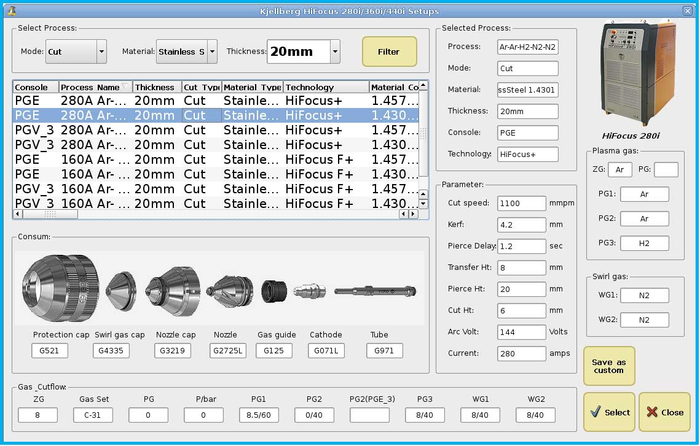Select PGE 160A HiFocus F+ 1.457 row

tap(216, 160)
